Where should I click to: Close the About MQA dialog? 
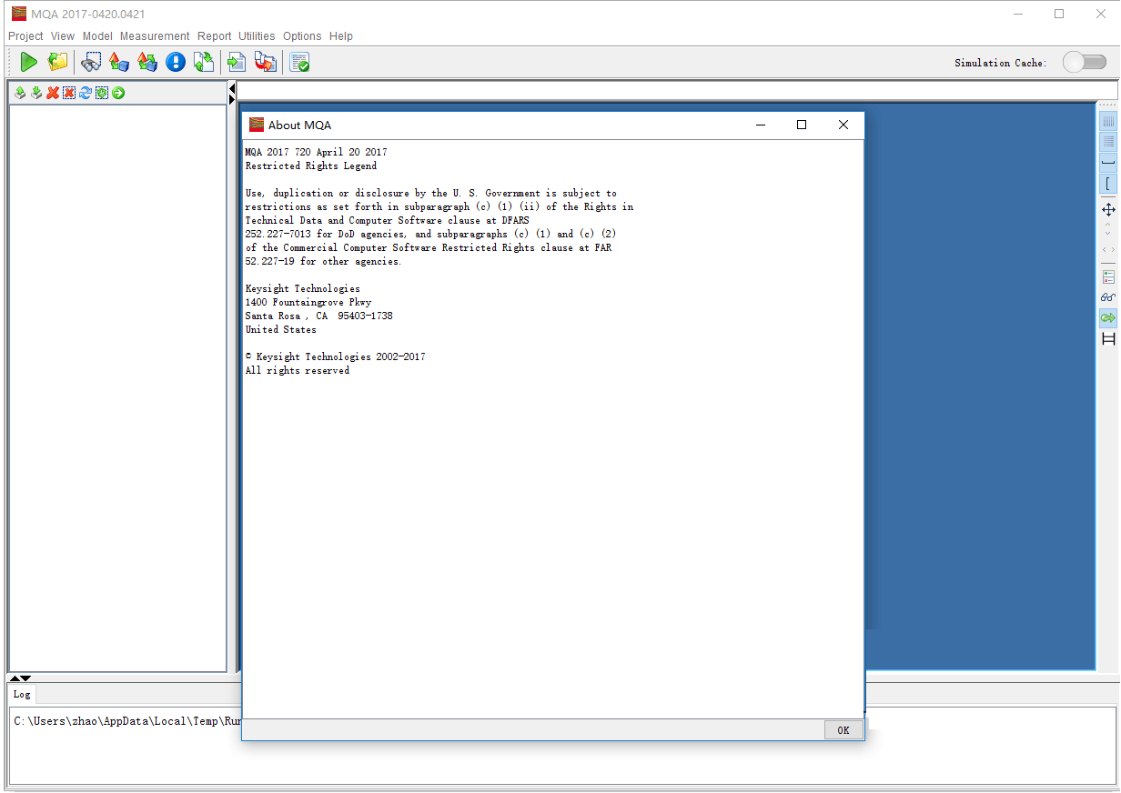tap(843, 125)
